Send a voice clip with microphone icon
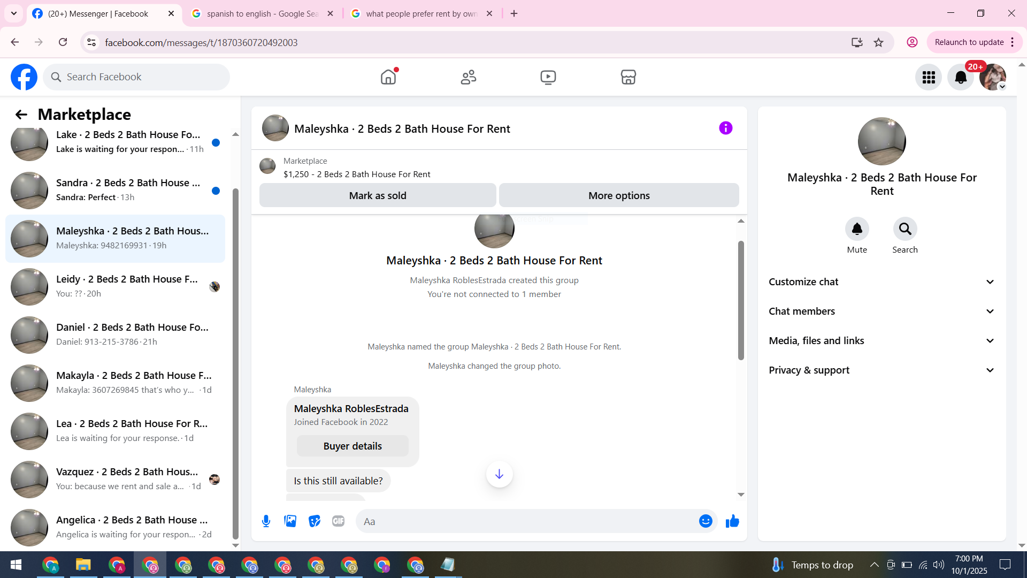Viewport: 1027px width, 578px height. (266, 521)
